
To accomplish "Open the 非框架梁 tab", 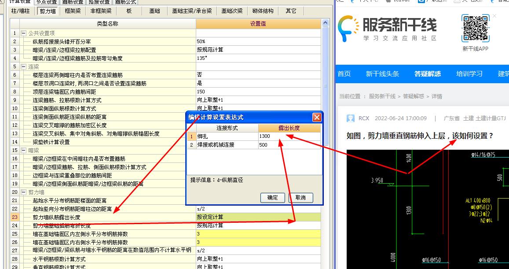I will pyautogui.click(x=101, y=11).
